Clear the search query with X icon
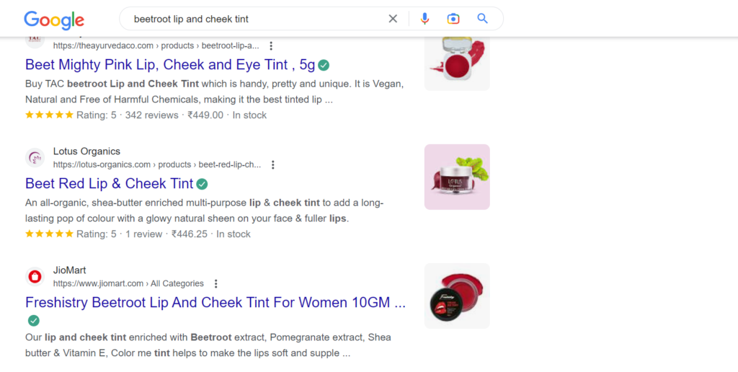The width and height of the screenshot is (738, 372). point(393,19)
